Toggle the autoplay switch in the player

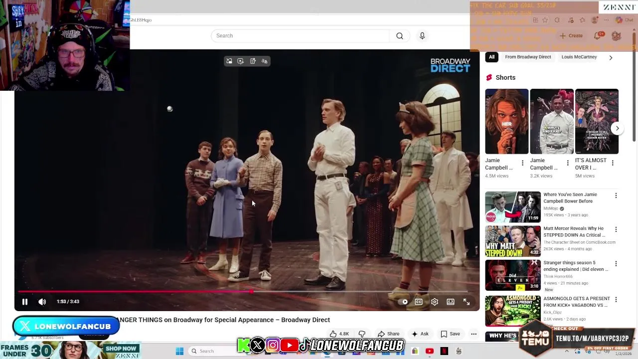pyautogui.click(x=404, y=302)
